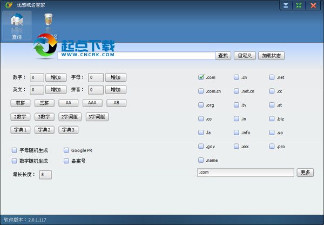
Task: Choose the 2数字 button
Action: point(21,117)
